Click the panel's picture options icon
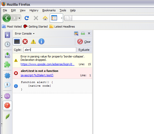Image resolution: width=154 pixels, height=134 pixels. [x=76, y=33]
